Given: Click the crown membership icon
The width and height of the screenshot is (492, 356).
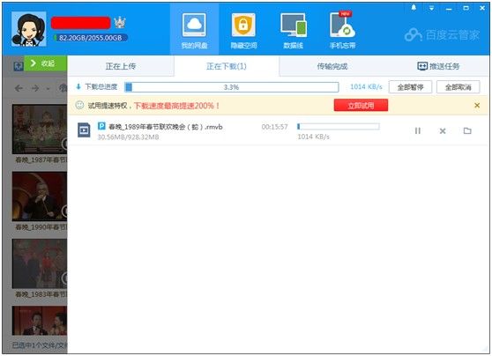Looking at the screenshot, I should click(120, 23).
